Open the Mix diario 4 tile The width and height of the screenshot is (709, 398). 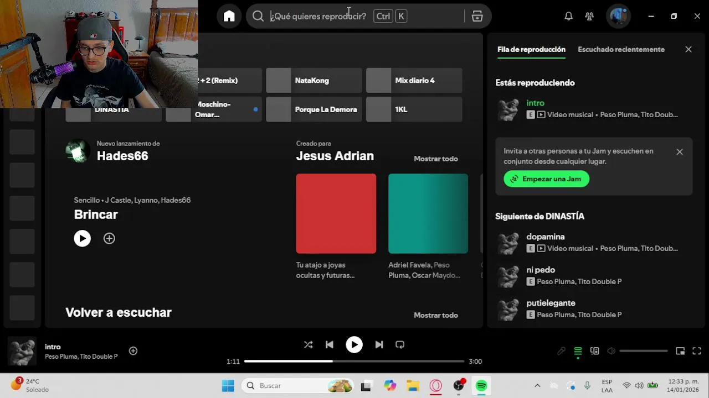click(x=414, y=81)
